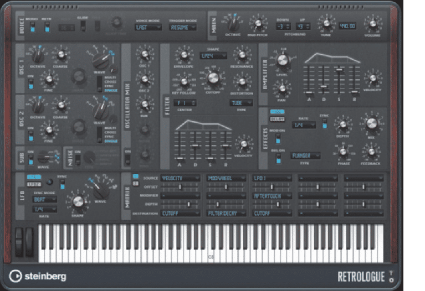425x291 pixels.
Task: Open the LFO Sync Mode dropdown BEAT
Action: (45, 200)
